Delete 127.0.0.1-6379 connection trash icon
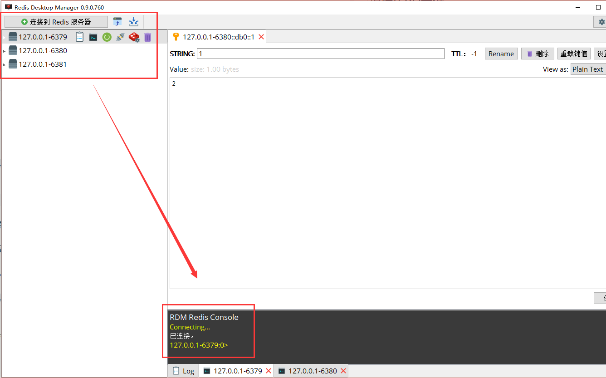 click(147, 37)
